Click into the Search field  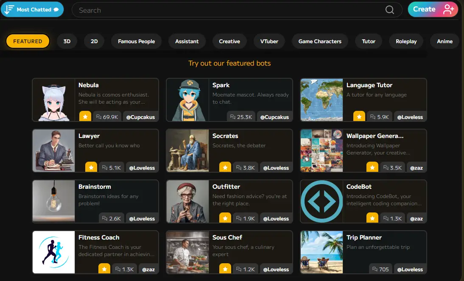click(229, 10)
